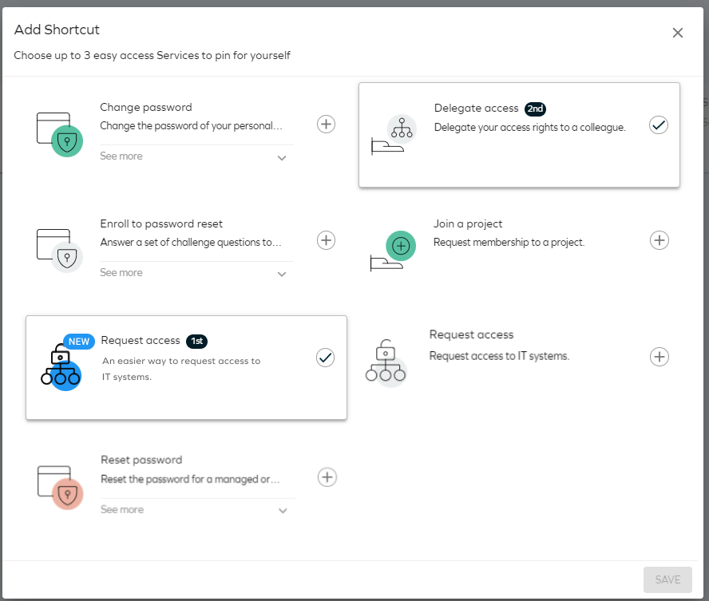Add Reset password shortcut plus button
Image resolution: width=709 pixels, height=601 pixels.
coord(327,477)
